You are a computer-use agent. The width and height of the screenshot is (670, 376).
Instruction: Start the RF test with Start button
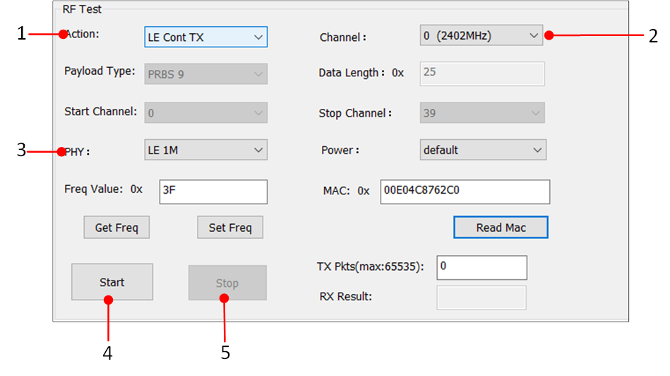112,282
